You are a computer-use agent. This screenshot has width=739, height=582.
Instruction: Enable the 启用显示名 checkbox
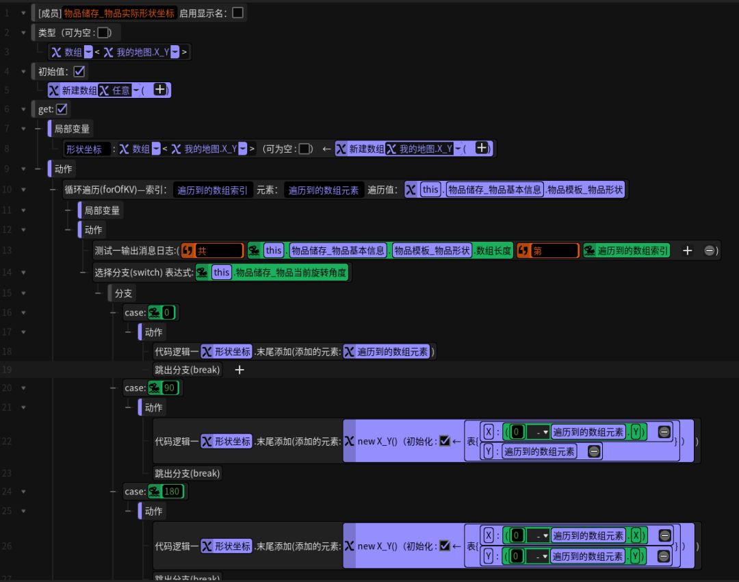238,13
